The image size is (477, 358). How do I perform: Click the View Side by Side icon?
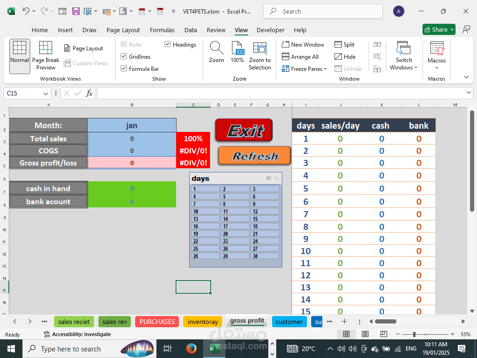point(377,44)
